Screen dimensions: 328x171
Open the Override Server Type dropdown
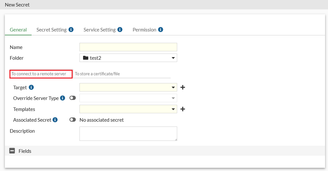click(128, 98)
